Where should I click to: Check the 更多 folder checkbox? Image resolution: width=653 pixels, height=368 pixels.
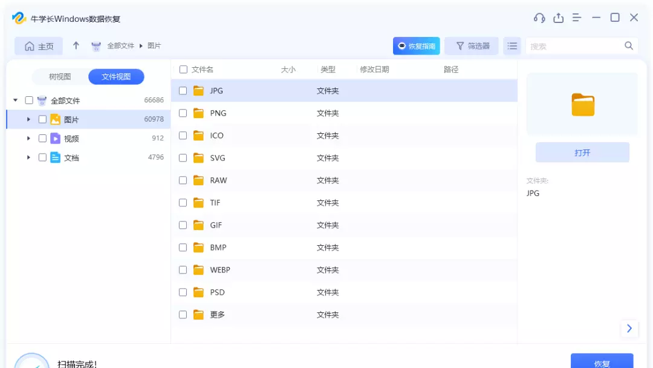(183, 315)
